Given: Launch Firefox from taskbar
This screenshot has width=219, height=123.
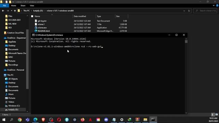Looking at the screenshot, I should pos(82,120).
